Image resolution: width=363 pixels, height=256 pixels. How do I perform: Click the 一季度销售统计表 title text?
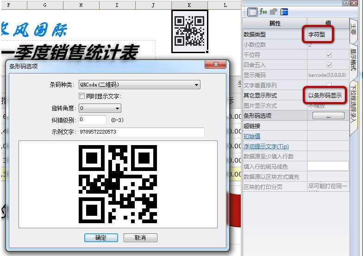click(70, 52)
